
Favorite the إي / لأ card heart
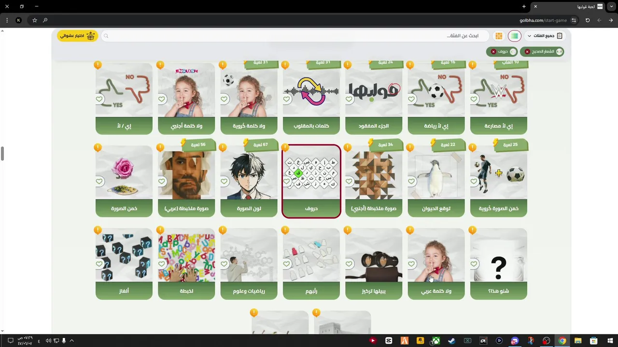coord(99,99)
